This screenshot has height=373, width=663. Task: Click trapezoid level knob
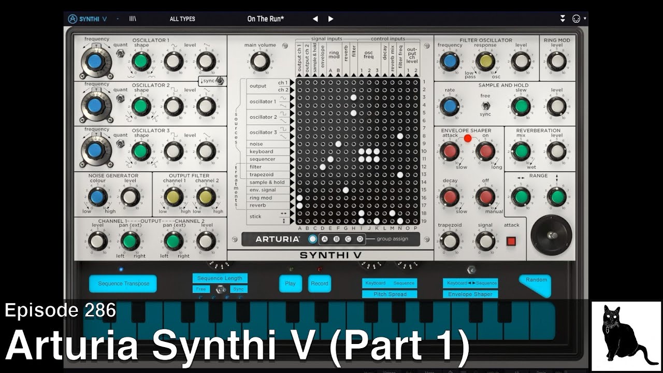tap(450, 241)
